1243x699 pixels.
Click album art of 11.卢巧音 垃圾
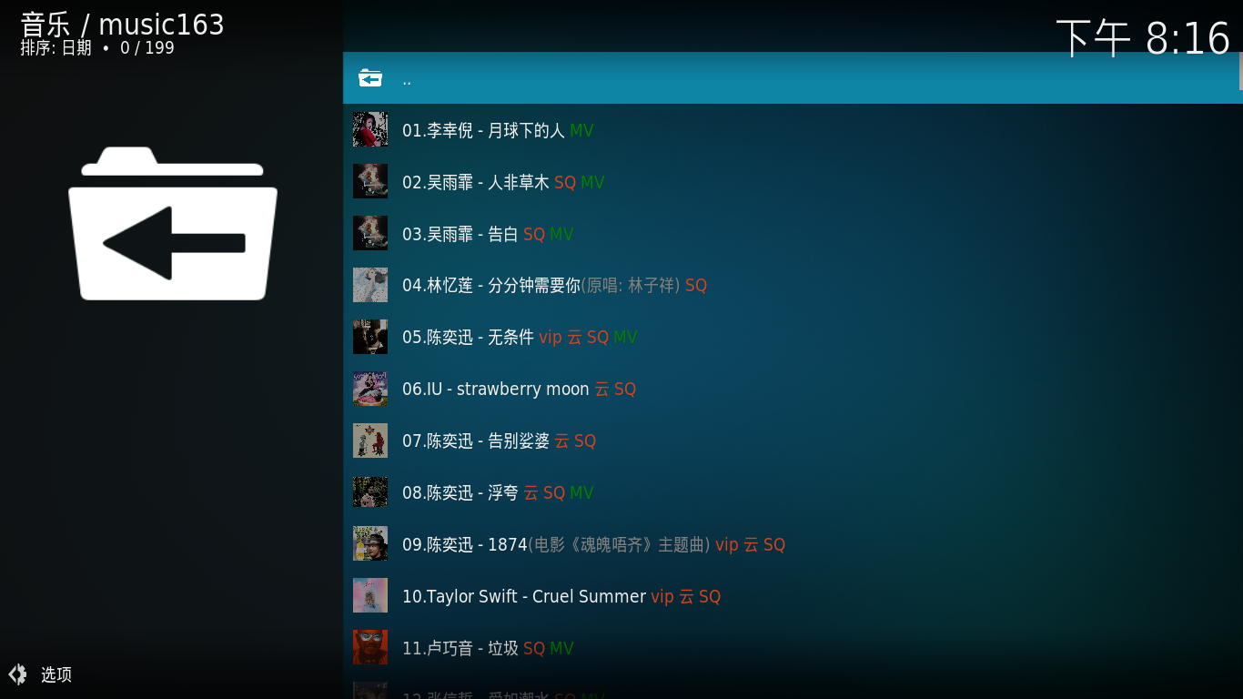pyautogui.click(x=370, y=647)
